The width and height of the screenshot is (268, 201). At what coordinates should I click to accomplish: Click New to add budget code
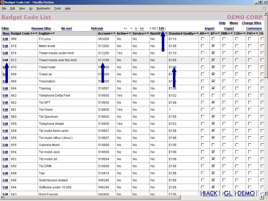pyautogui.click(x=6, y=33)
